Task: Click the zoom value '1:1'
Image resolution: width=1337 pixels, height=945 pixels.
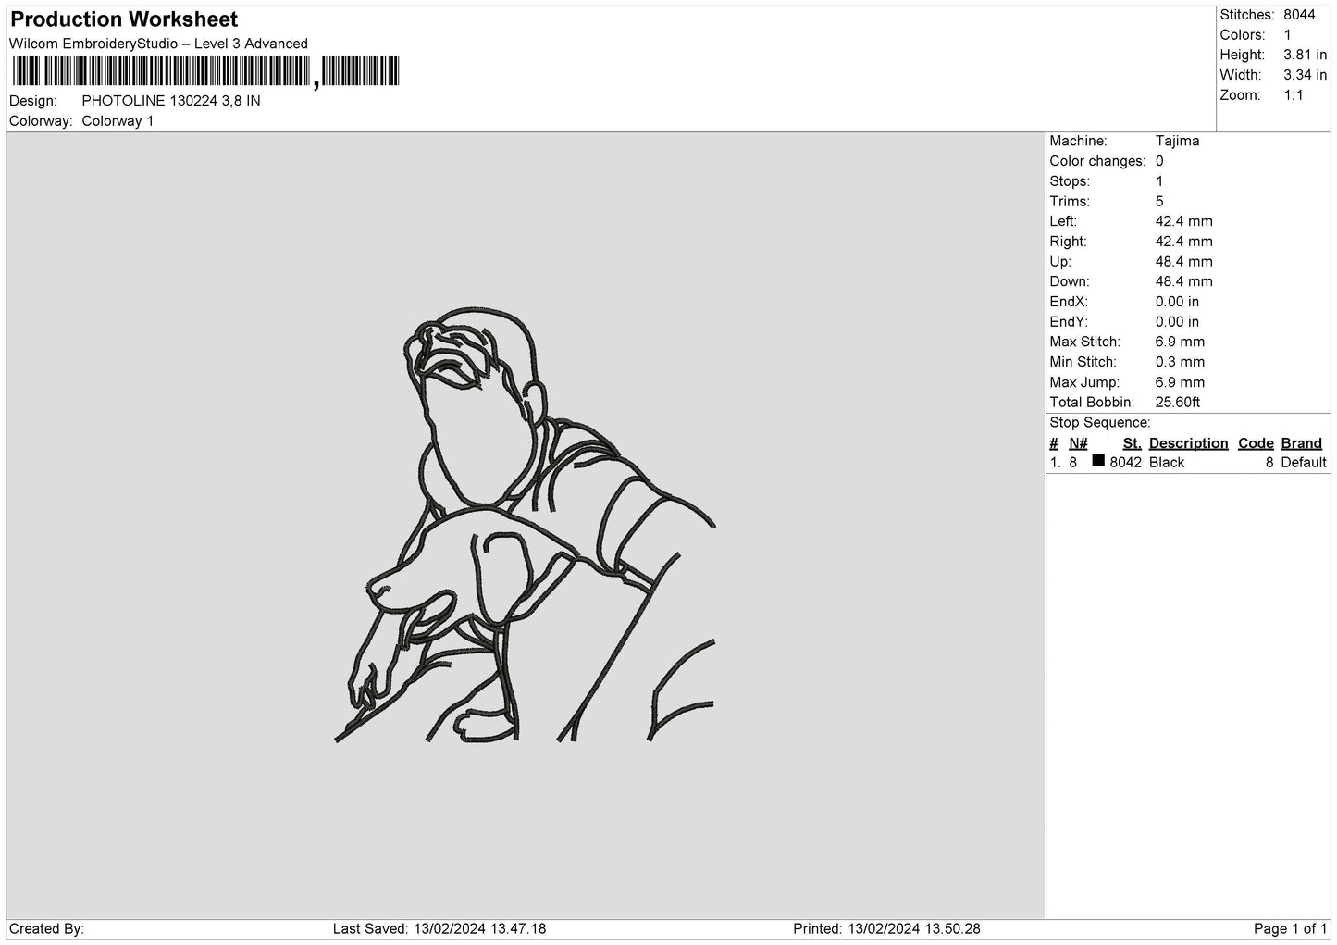Action: [x=1294, y=95]
